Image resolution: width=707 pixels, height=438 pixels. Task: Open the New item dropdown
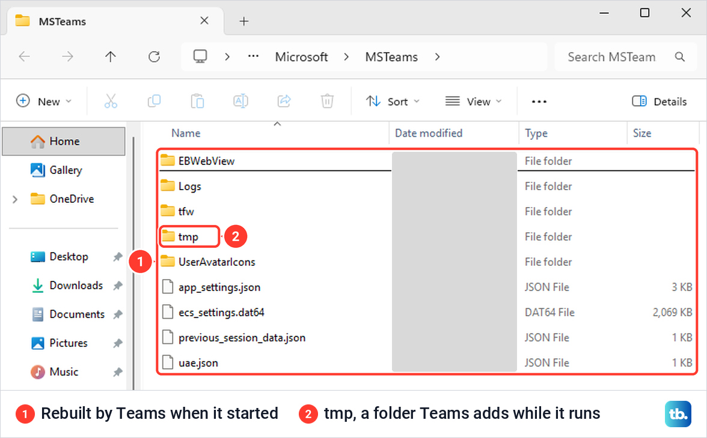pyautogui.click(x=44, y=101)
